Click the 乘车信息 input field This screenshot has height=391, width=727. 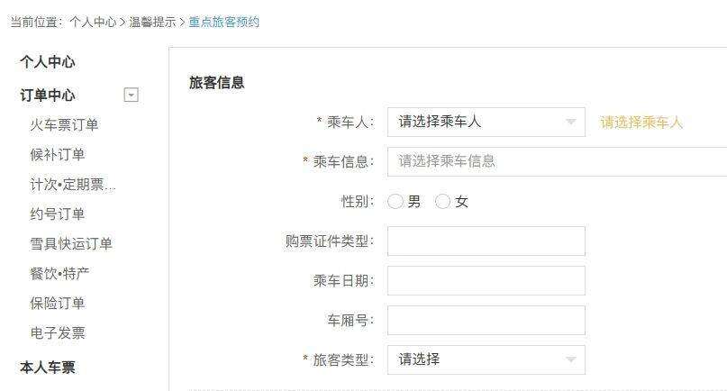click(x=559, y=162)
